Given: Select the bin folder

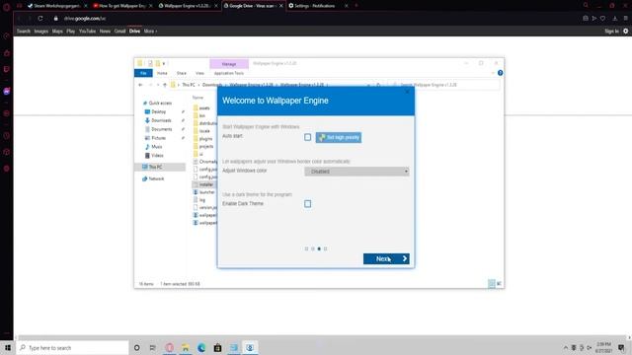Looking at the screenshot, I should (x=199, y=115).
